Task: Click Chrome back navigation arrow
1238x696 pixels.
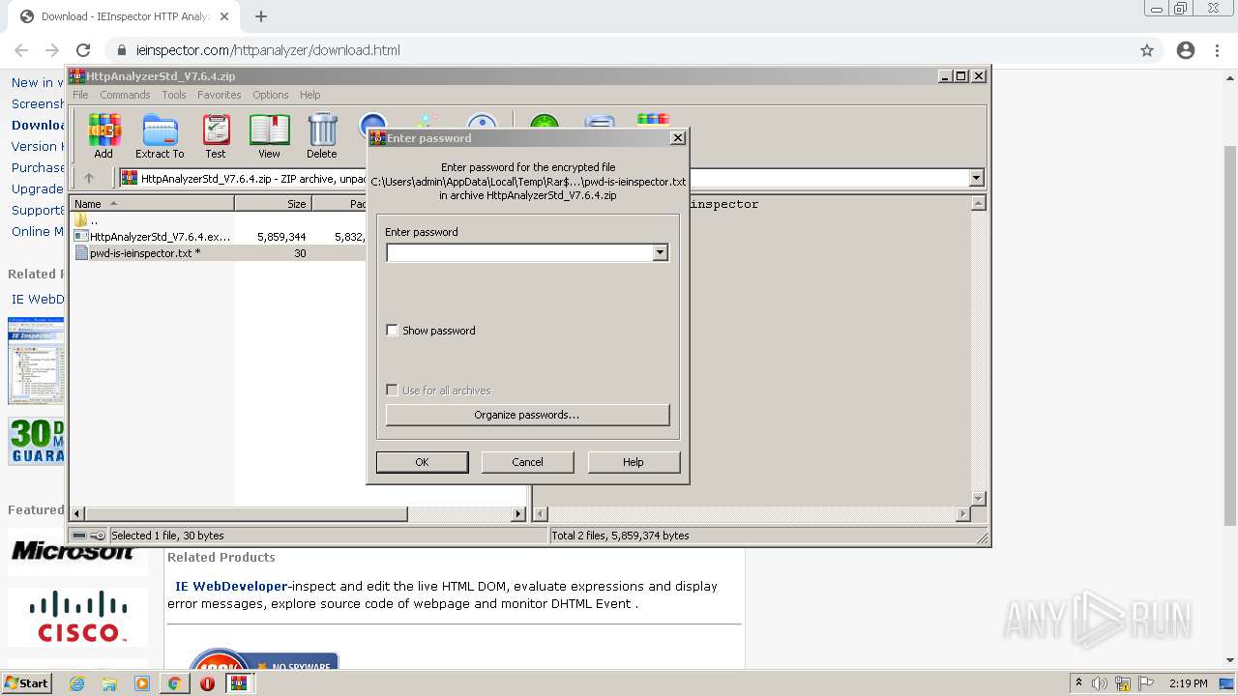Action: pyautogui.click(x=21, y=50)
